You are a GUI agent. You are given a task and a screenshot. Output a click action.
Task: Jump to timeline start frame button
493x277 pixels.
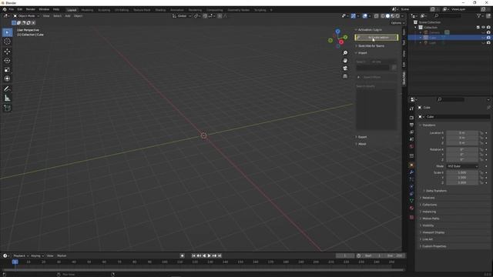coord(193,256)
